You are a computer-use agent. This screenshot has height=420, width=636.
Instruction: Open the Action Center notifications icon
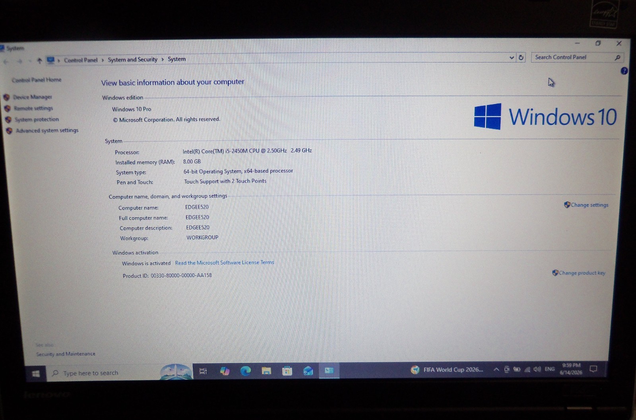(x=593, y=369)
